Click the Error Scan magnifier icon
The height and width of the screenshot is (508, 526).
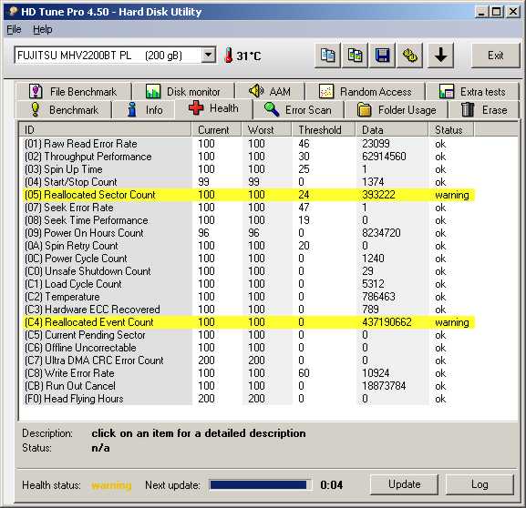point(272,109)
